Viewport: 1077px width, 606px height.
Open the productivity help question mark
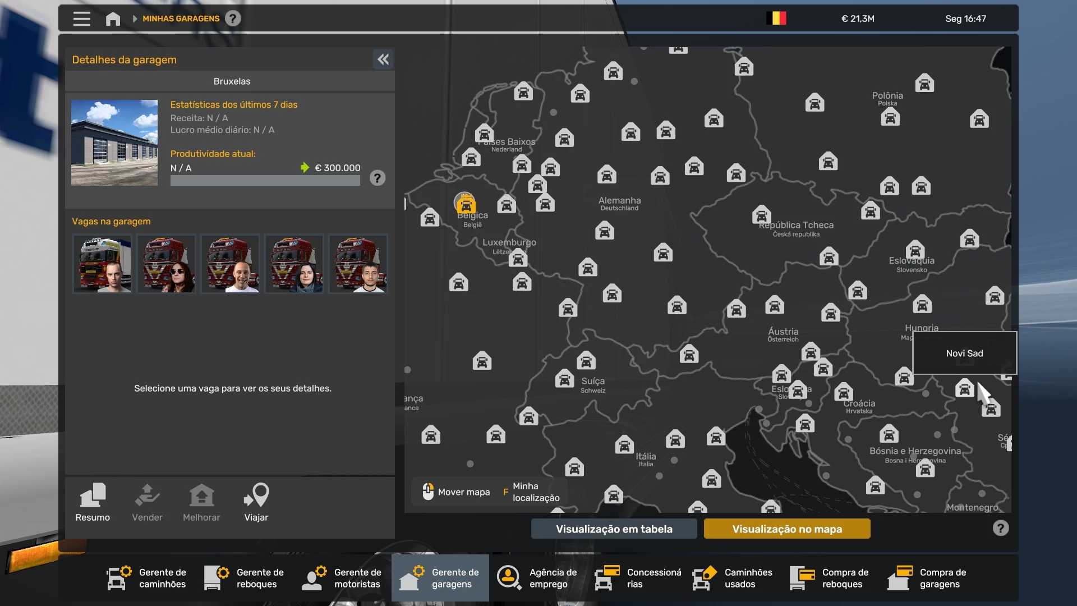point(378,178)
